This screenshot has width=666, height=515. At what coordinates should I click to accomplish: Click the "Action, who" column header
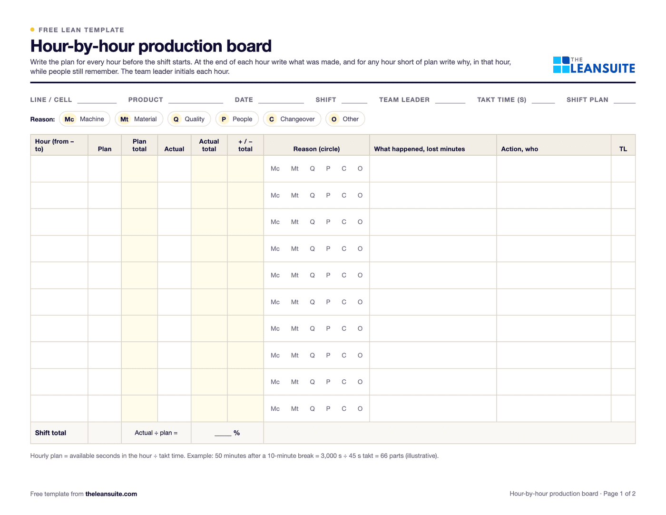tap(554, 145)
